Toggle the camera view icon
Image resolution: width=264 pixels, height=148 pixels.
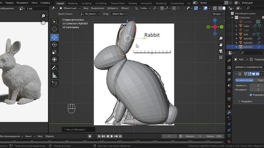click(221, 51)
